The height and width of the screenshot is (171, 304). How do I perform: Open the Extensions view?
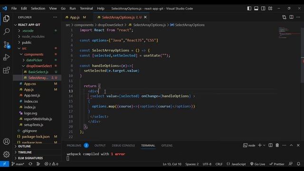click(x=6, y=70)
